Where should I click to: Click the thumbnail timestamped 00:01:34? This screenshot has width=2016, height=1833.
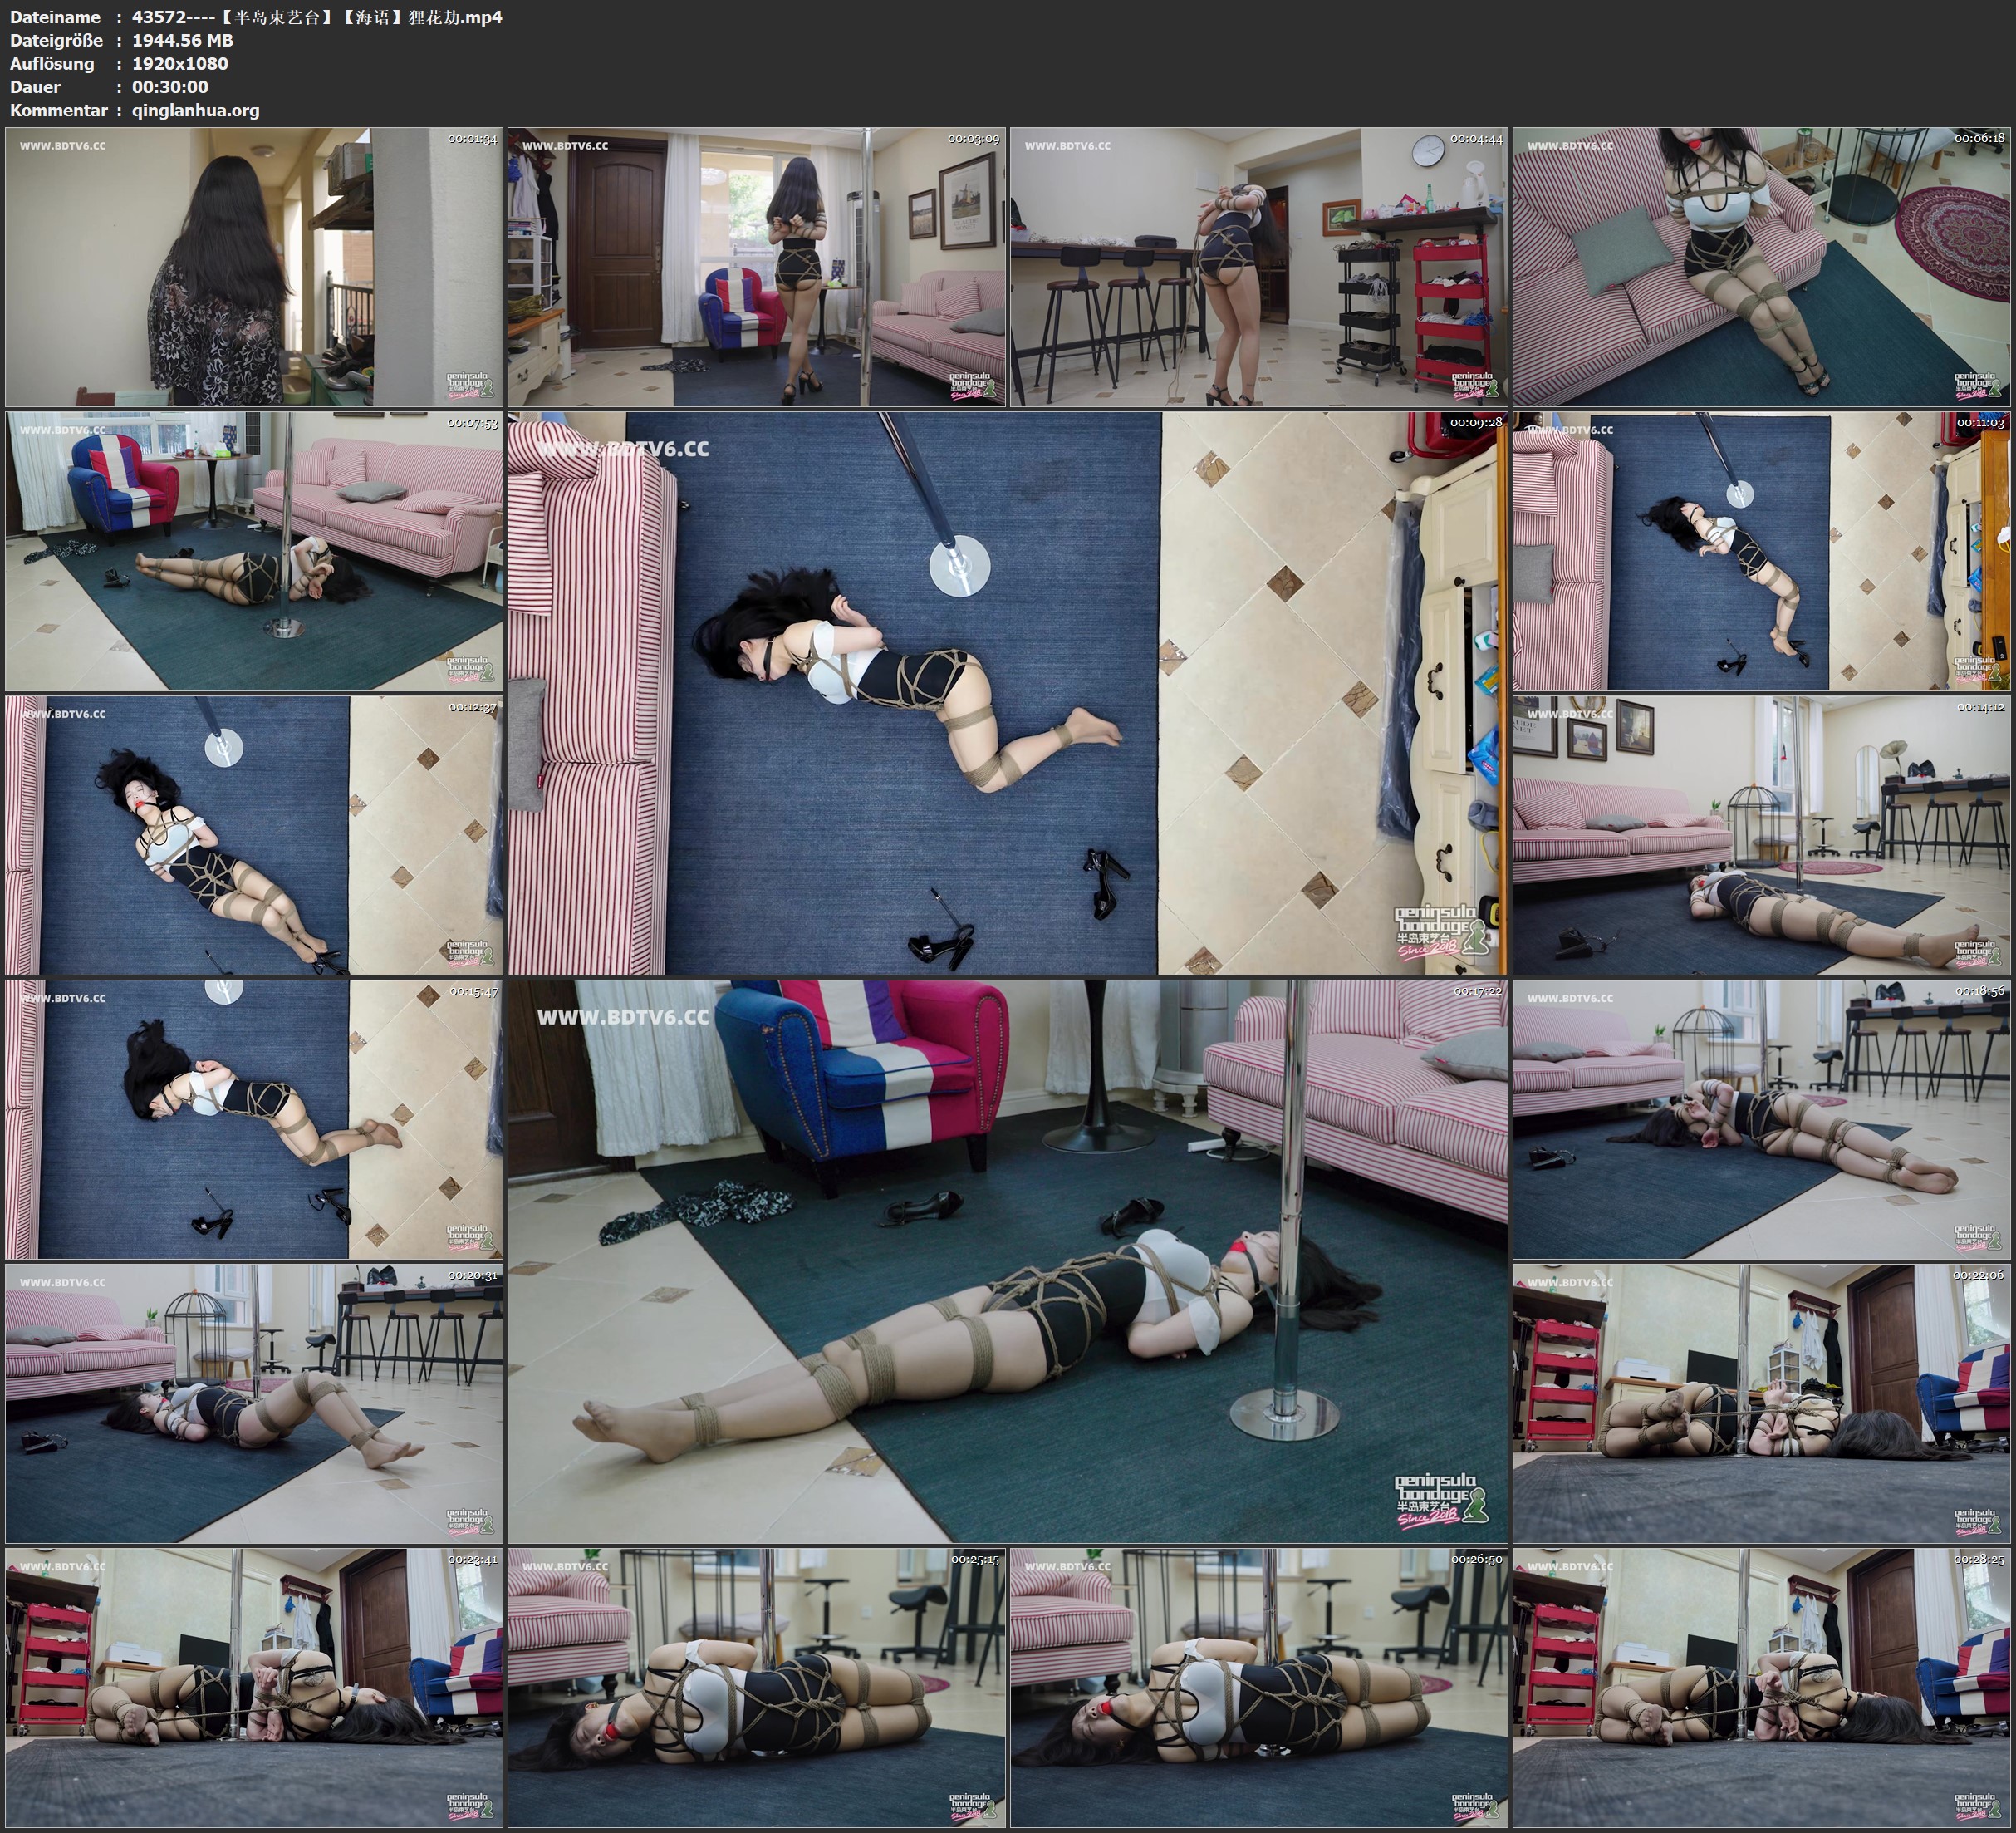tap(254, 266)
